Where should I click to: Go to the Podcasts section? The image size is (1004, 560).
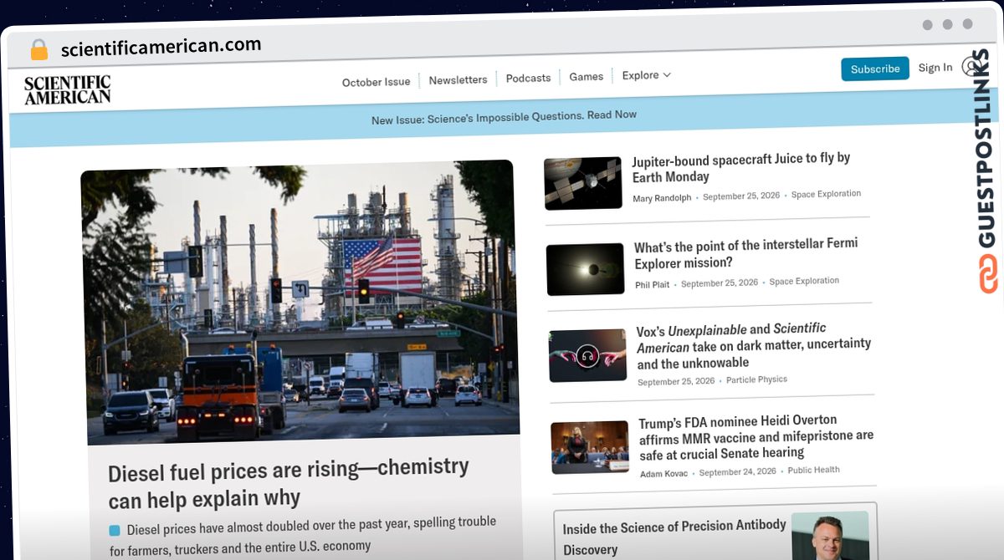[528, 78]
